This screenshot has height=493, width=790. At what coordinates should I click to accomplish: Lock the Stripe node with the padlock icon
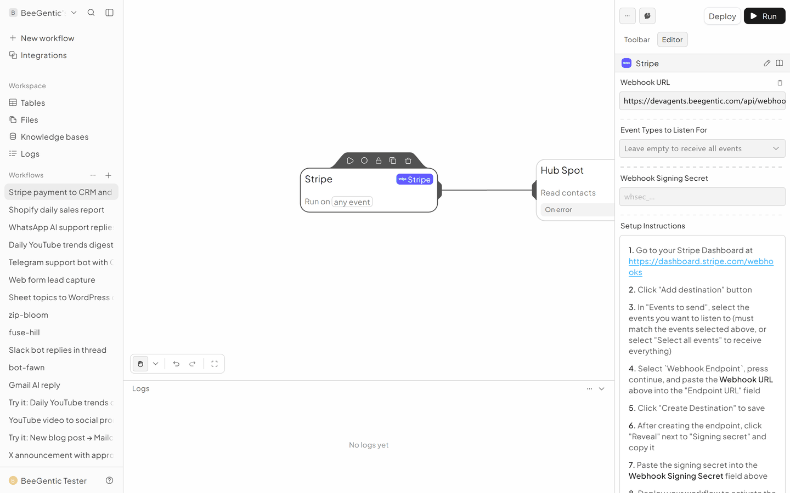[379, 160]
